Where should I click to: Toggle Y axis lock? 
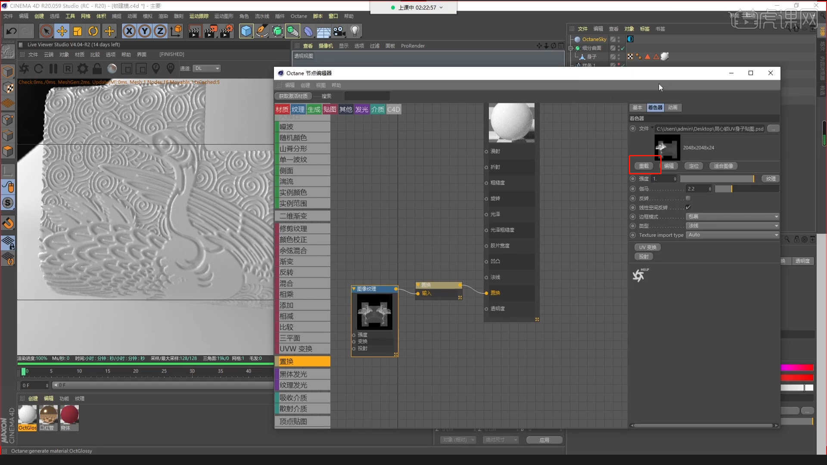pos(145,31)
